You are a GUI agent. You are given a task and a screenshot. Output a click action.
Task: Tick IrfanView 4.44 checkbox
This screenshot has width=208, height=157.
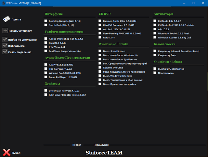click(45, 47)
